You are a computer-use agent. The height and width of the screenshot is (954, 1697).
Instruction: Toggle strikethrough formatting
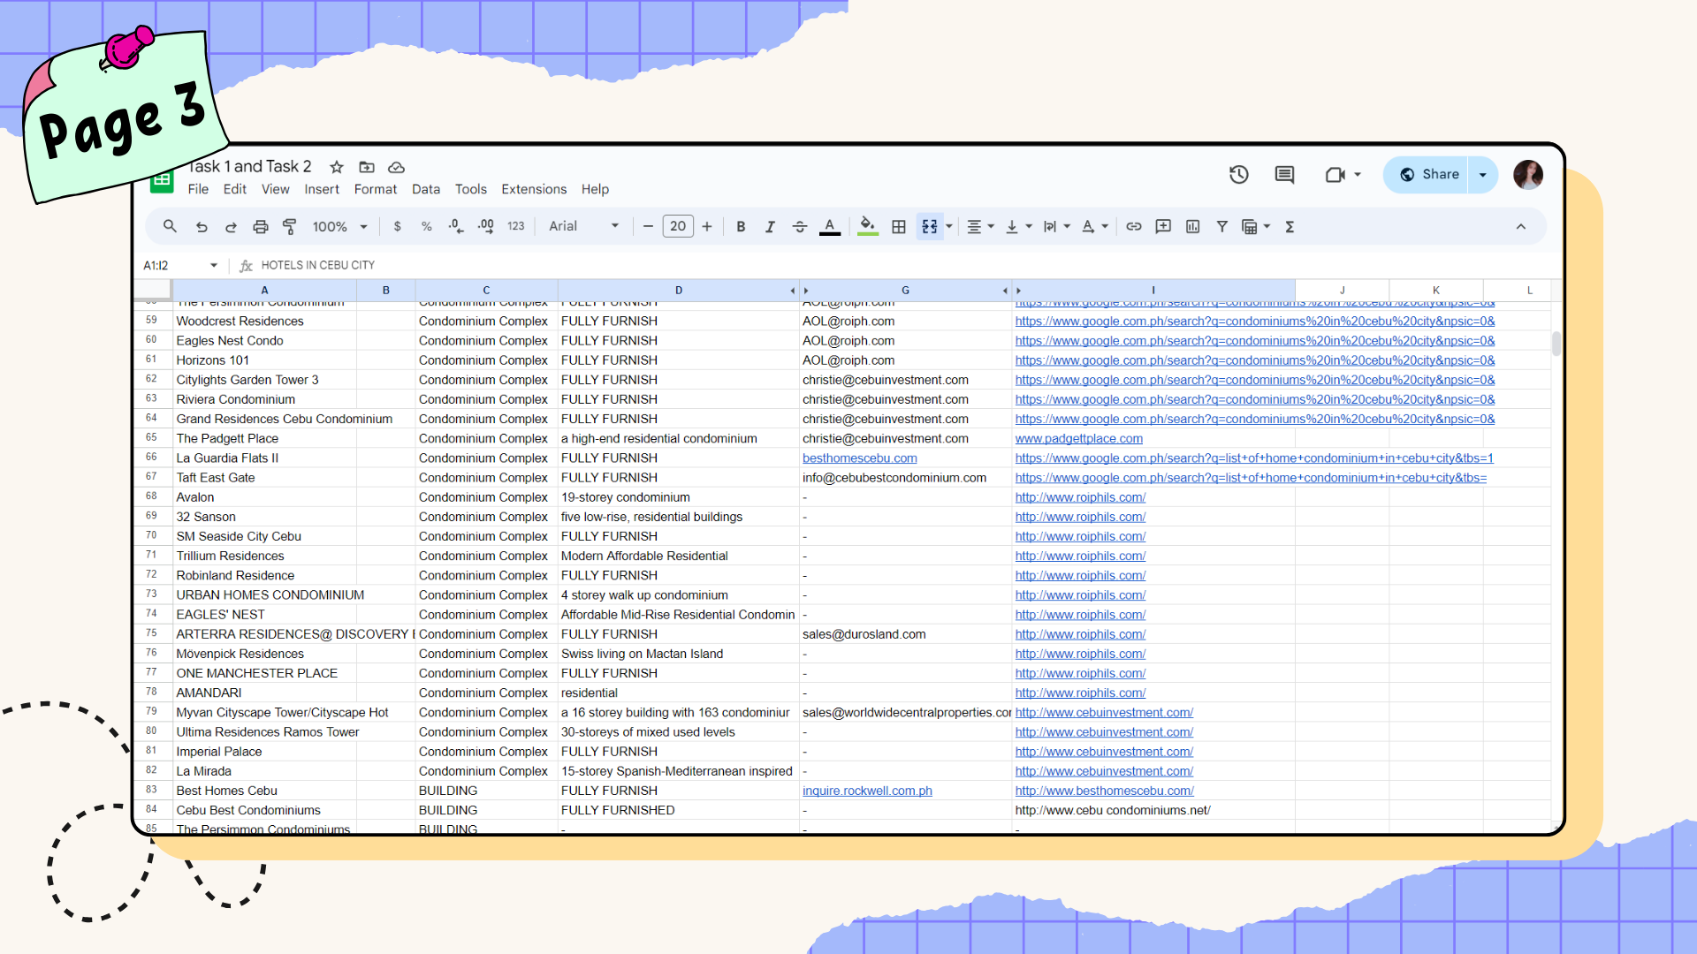pos(799,227)
